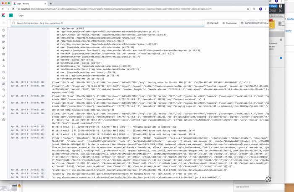Open a new browser tab
Screen dimensions: 294x192
[51, 3]
